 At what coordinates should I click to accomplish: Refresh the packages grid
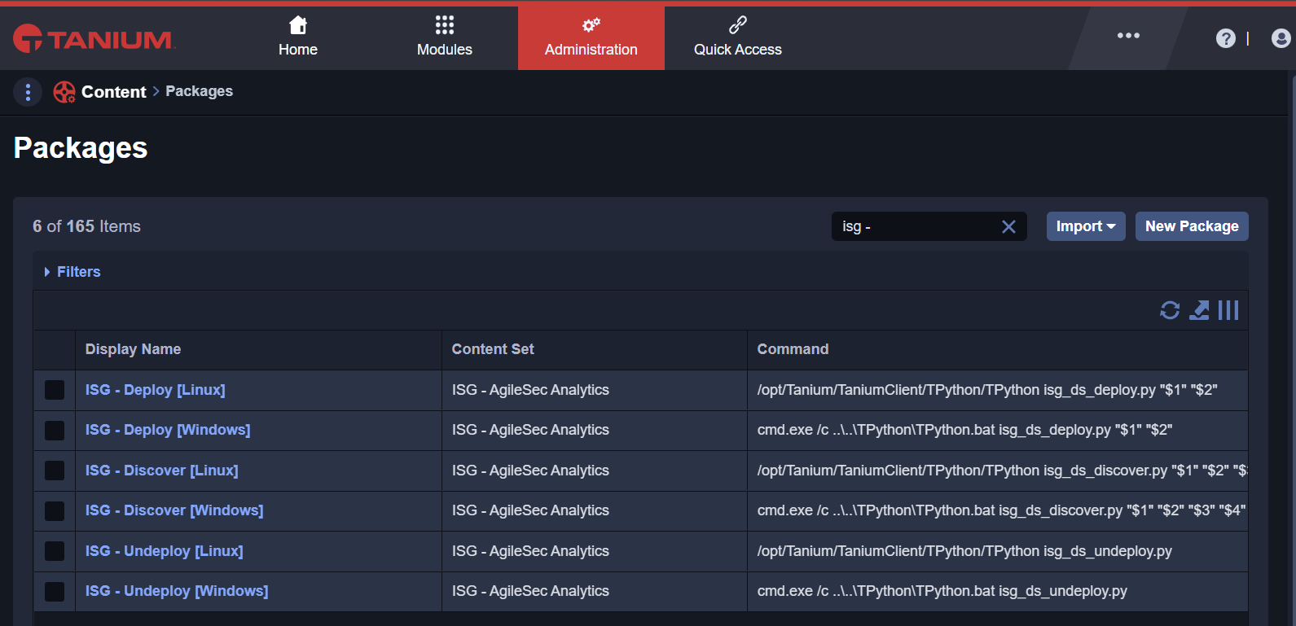1170,310
